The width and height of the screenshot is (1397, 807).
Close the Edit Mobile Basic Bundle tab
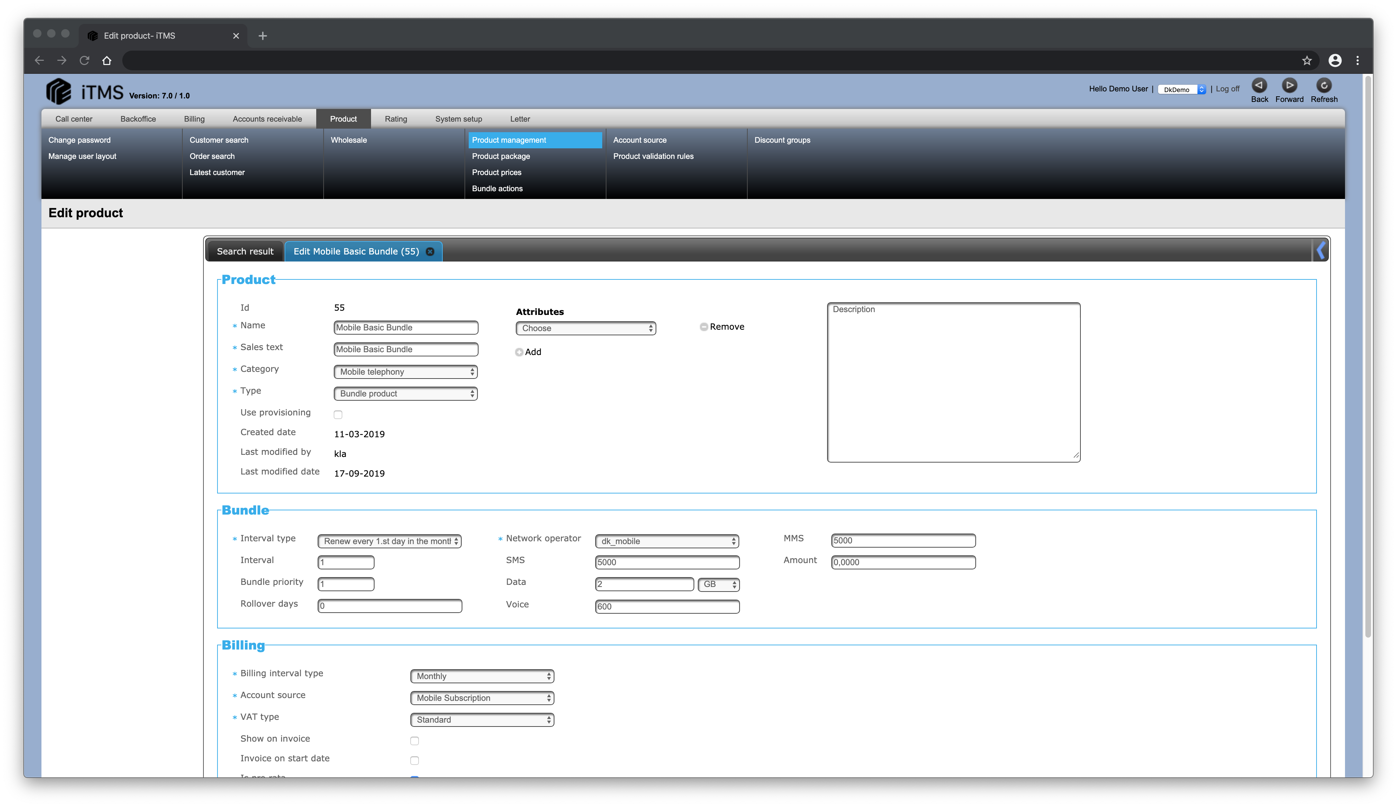430,252
